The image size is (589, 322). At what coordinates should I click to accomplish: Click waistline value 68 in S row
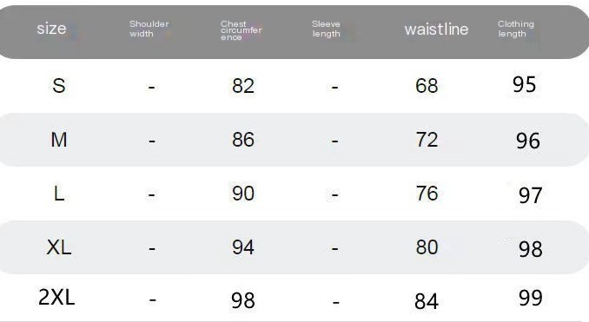click(427, 86)
